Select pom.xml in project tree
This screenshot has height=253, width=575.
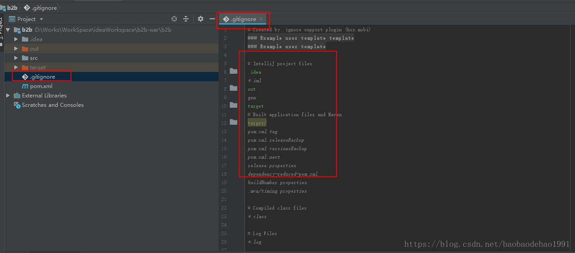[x=112, y=86]
